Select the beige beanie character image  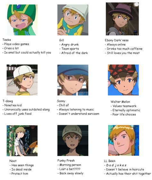(73, 141)
